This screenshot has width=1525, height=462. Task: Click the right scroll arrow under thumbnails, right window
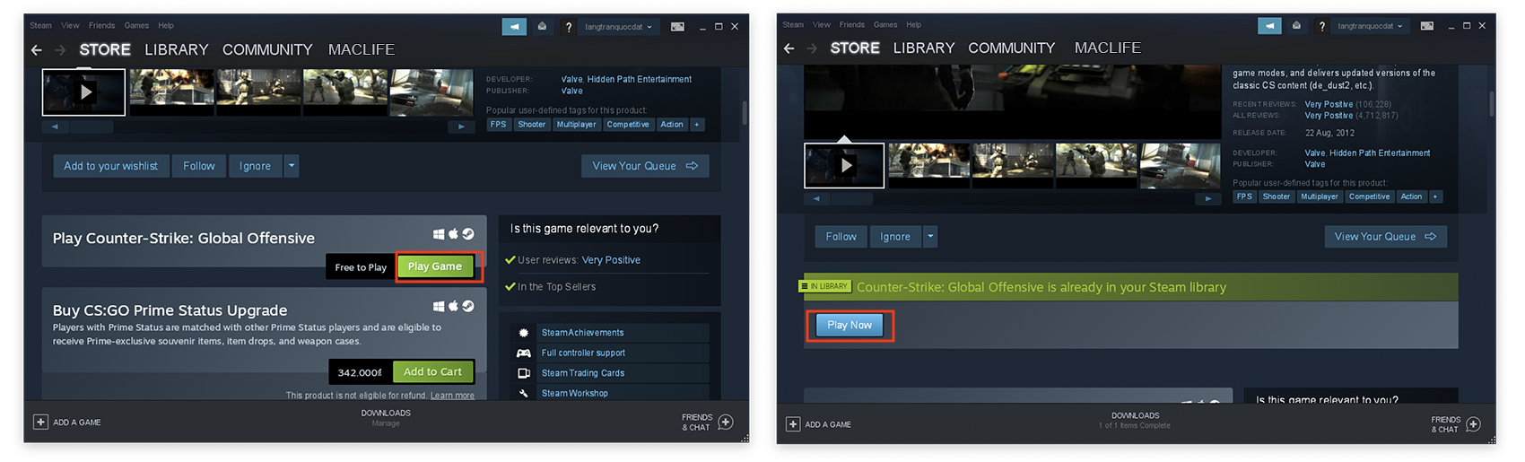[1208, 198]
